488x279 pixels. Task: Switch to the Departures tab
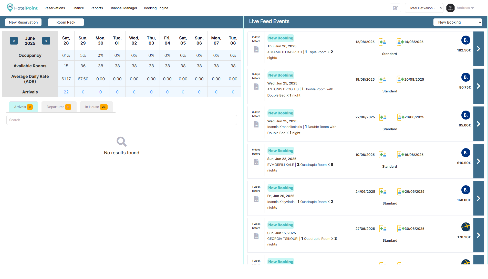point(59,107)
